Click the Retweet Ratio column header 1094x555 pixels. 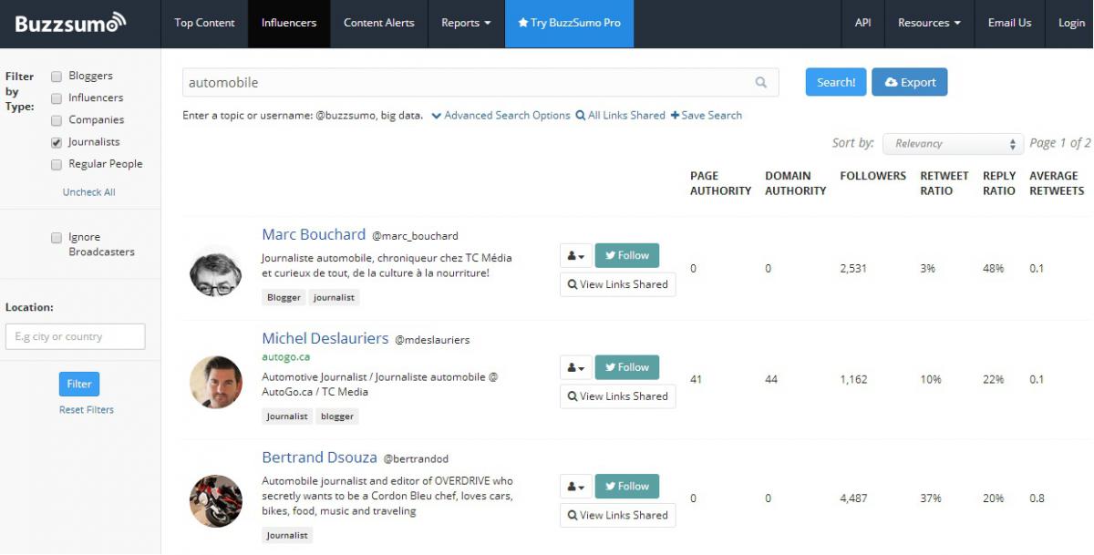944,183
